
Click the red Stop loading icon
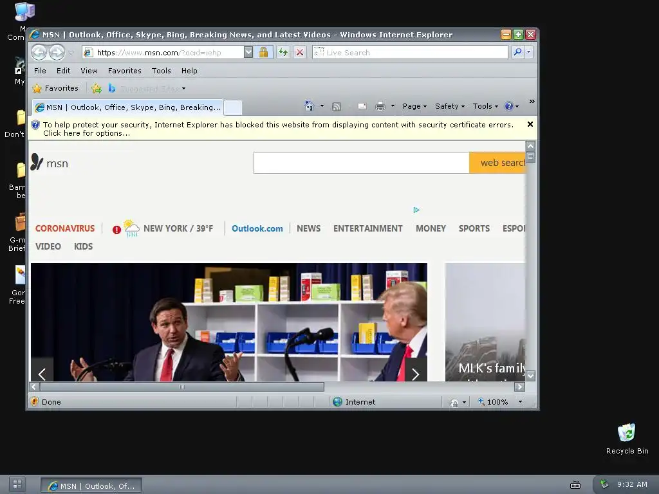pos(300,53)
